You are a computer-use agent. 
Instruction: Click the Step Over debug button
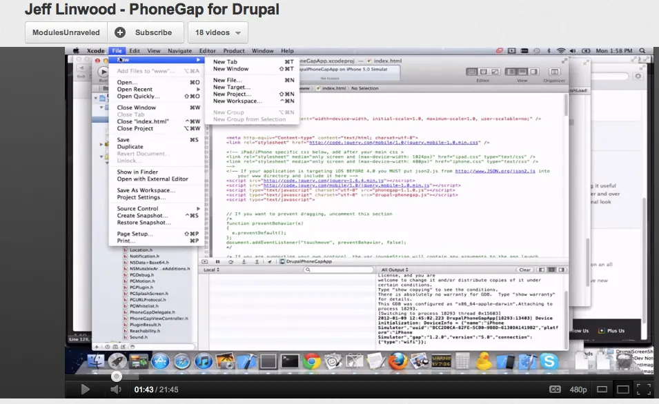[x=230, y=261]
